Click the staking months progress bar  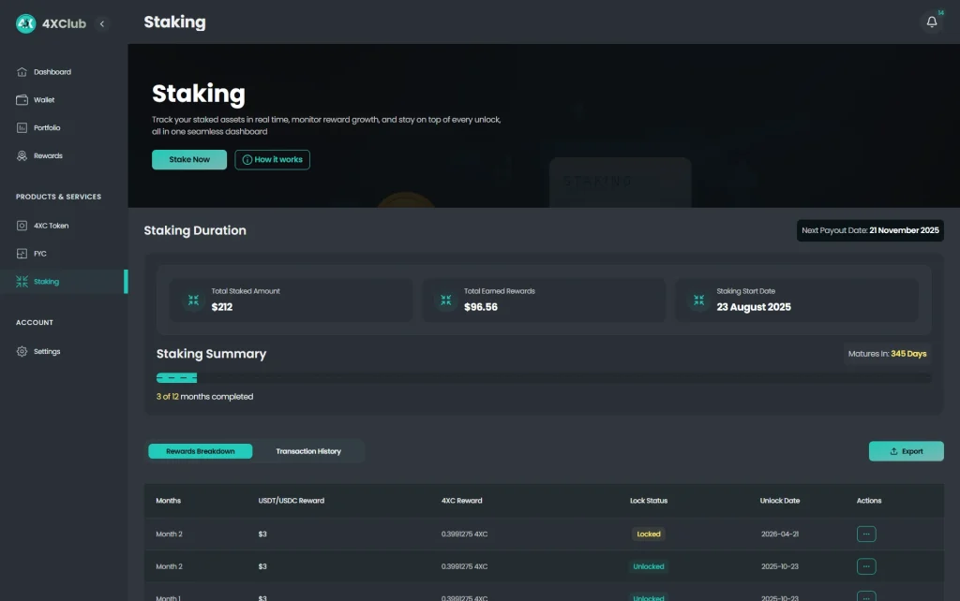click(x=544, y=378)
